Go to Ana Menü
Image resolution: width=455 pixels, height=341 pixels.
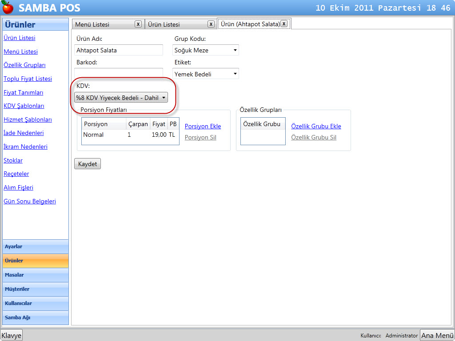[437, 336]
